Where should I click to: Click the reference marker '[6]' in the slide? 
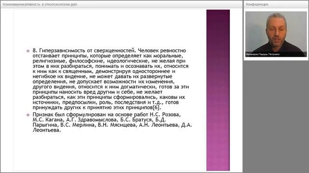(156, 108)
